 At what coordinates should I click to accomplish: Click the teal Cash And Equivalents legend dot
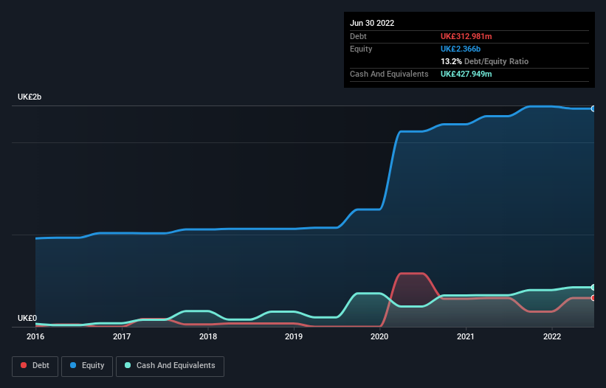coord(128,365)
